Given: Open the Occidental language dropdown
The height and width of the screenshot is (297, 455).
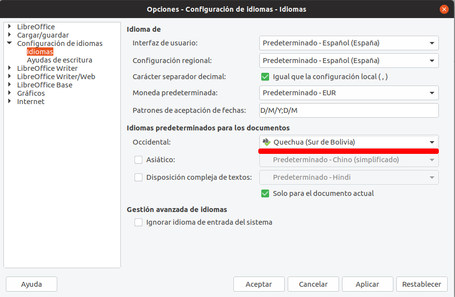Looking at the screenshot, I should (349, 142).
